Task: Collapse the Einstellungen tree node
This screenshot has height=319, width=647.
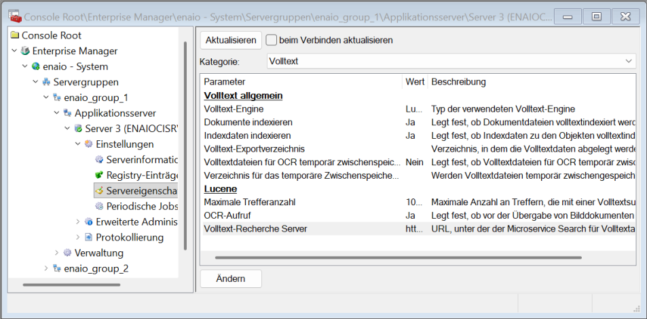Action: coord(77,144)
